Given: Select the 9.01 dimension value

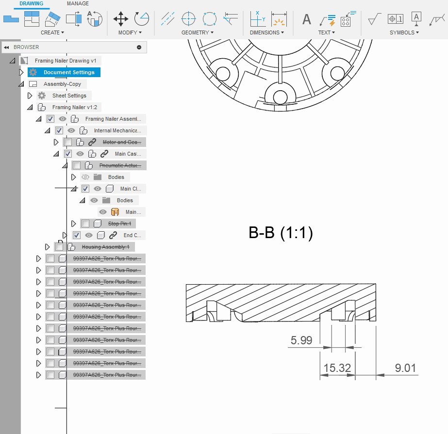Looking at the screenshot, I should [x=405, y=368].
